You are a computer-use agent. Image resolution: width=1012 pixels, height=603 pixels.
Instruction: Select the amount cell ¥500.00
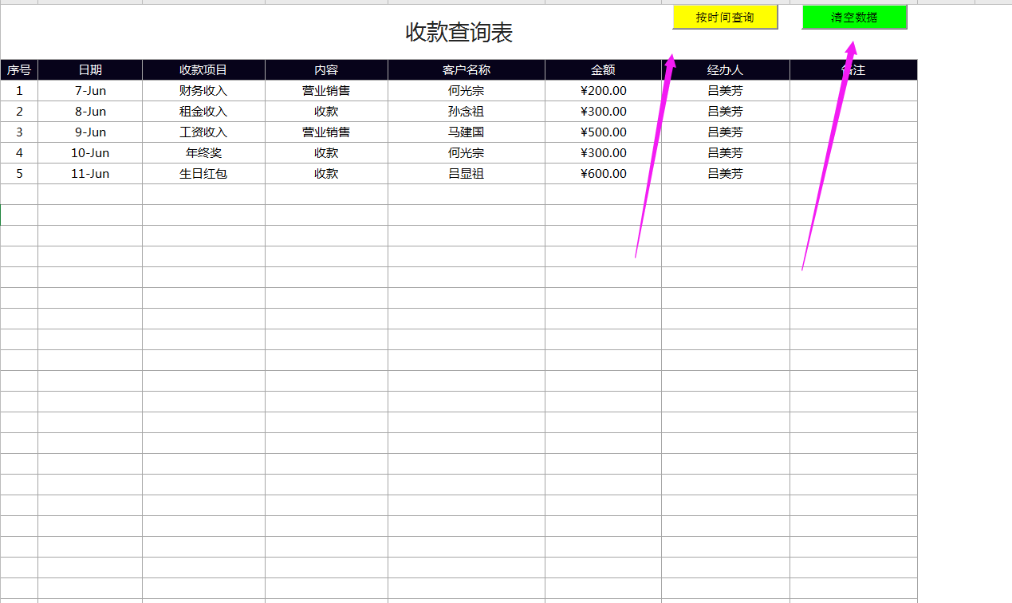point(603,132)
